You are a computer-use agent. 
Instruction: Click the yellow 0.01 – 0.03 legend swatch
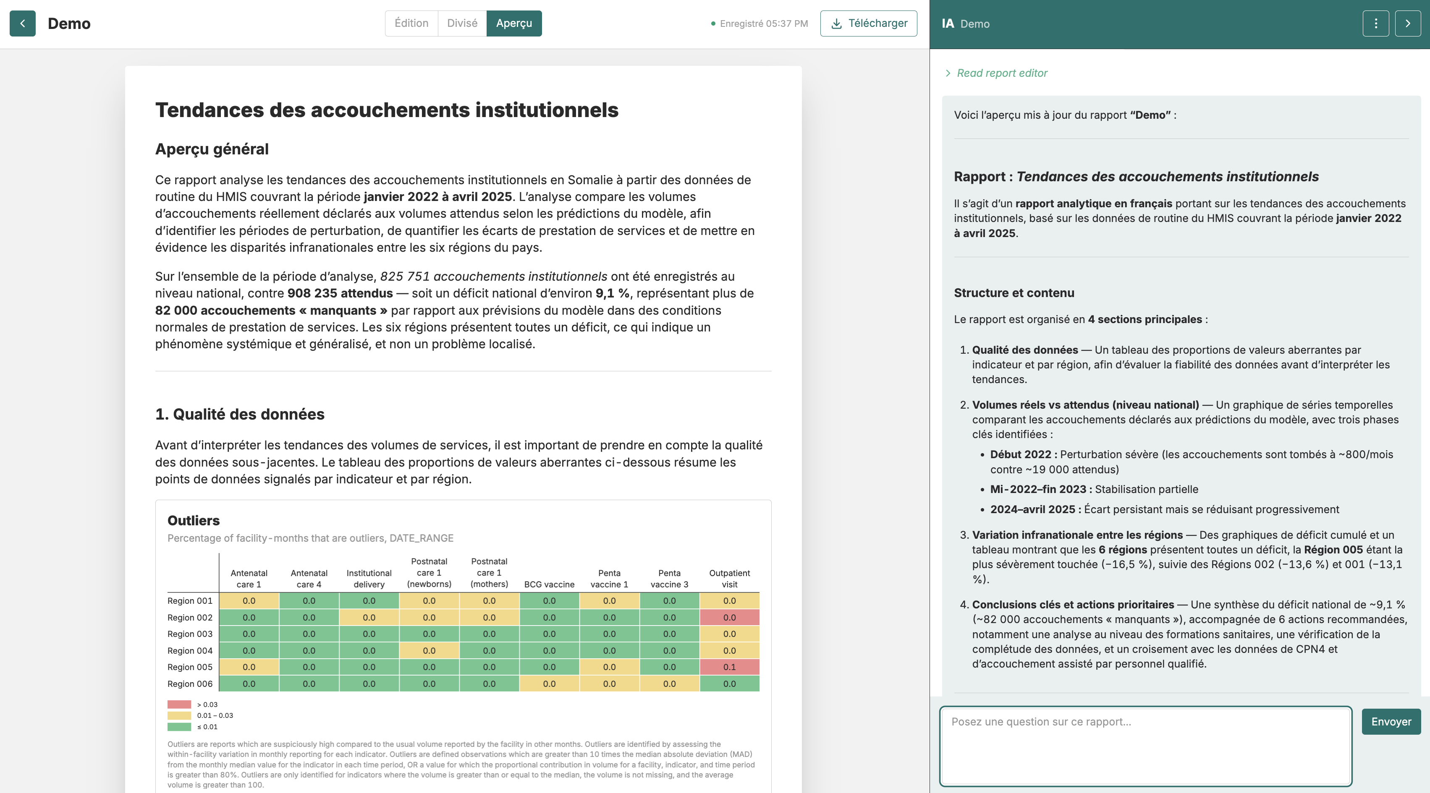point(179,715)
